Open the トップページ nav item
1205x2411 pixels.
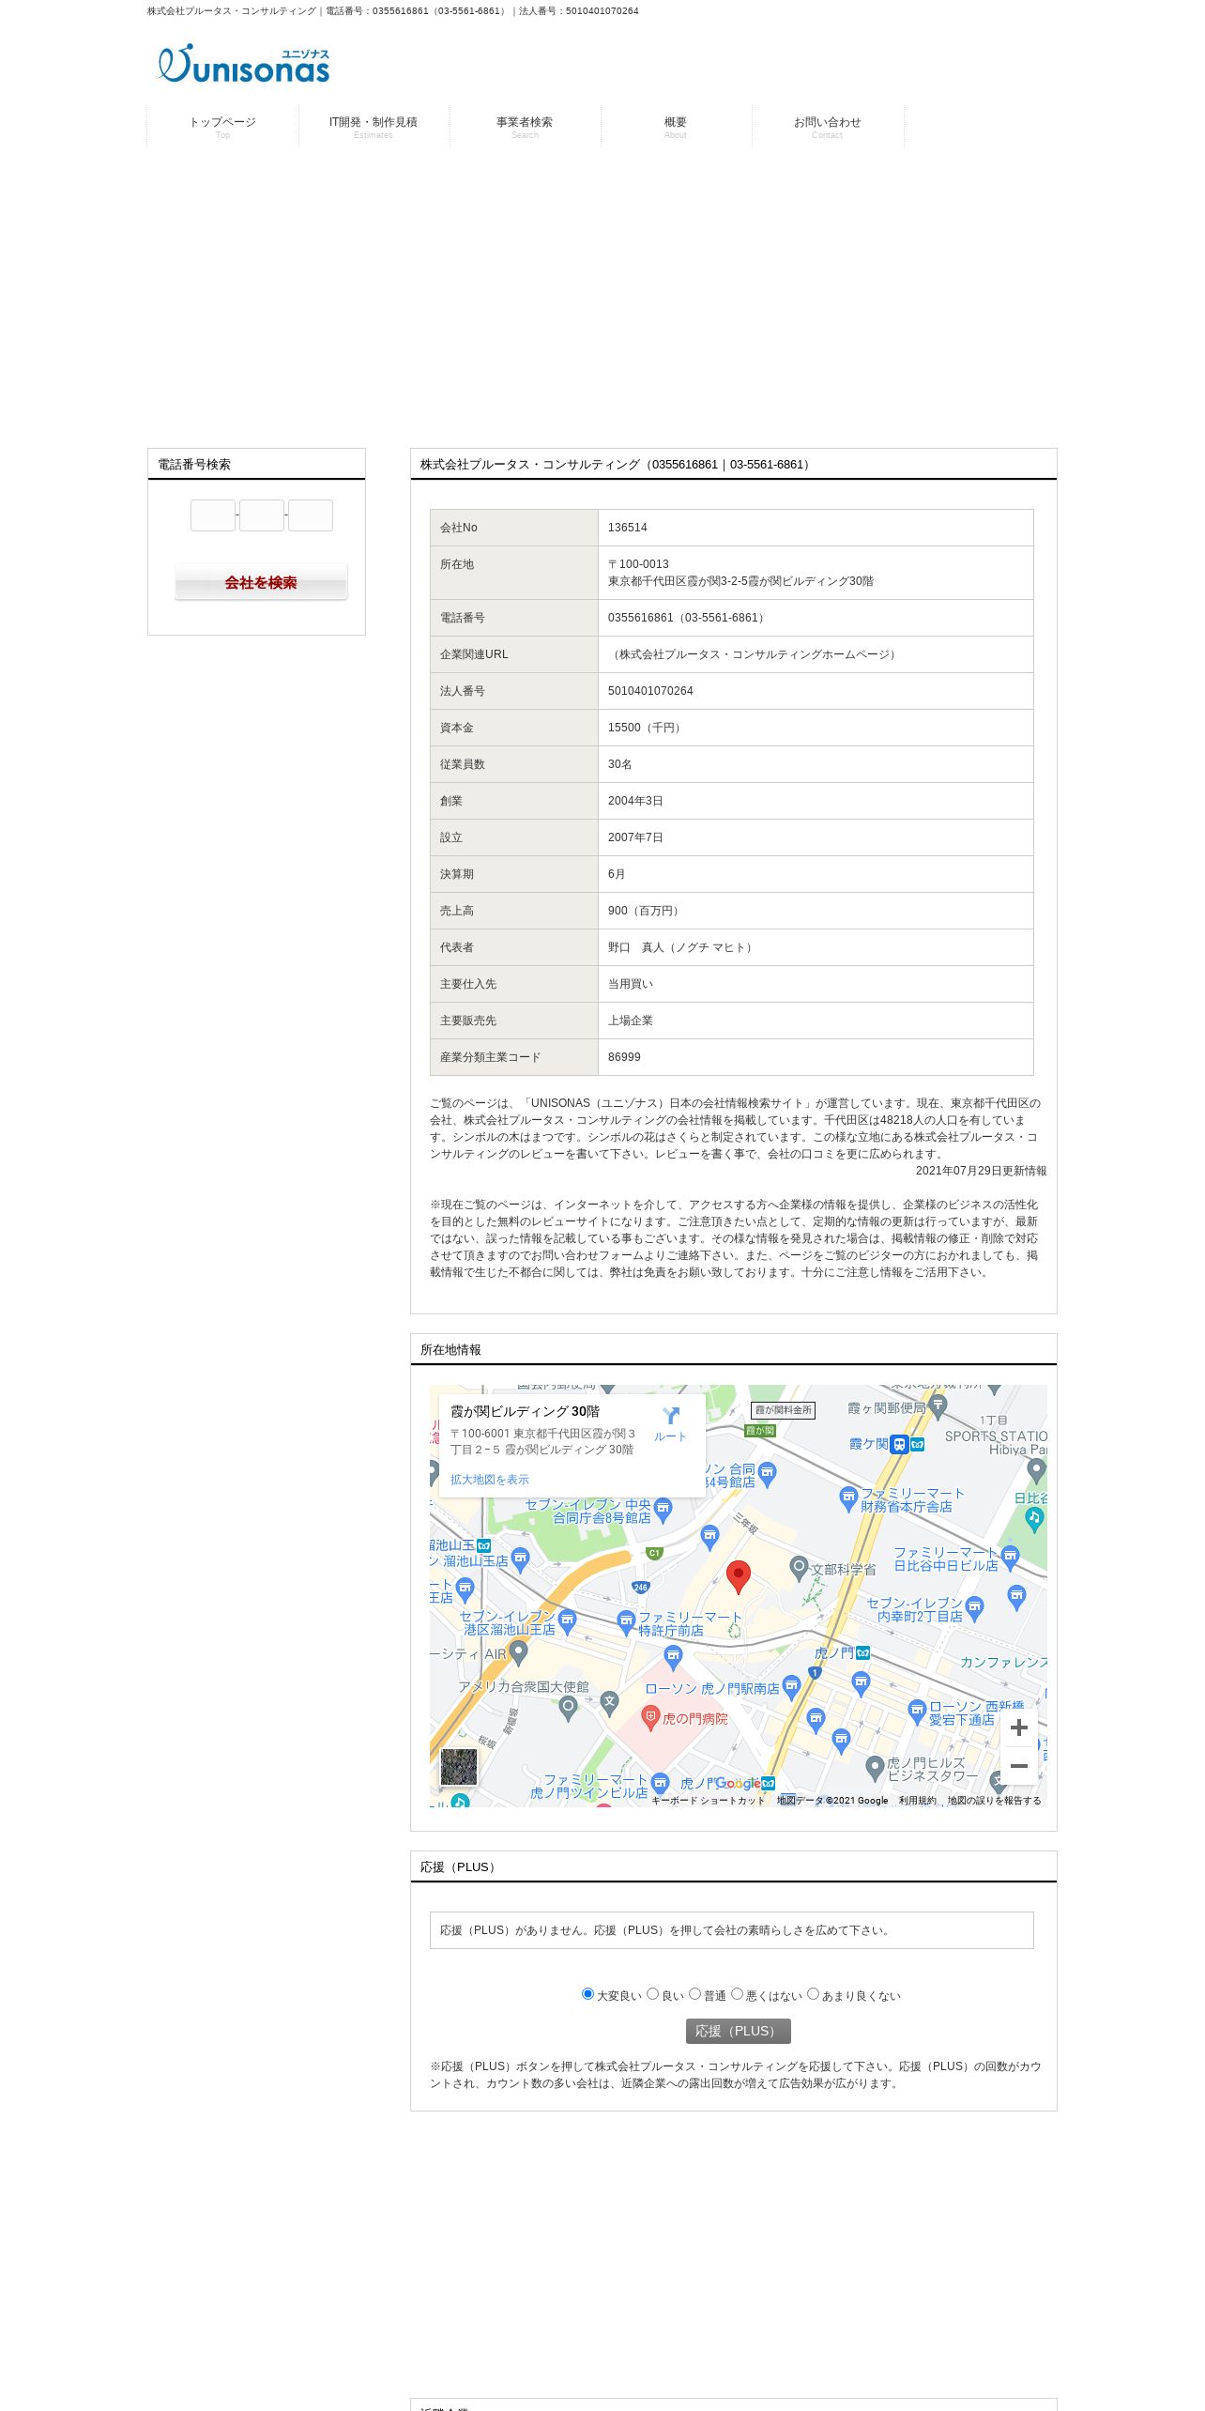tap(222, 127)
